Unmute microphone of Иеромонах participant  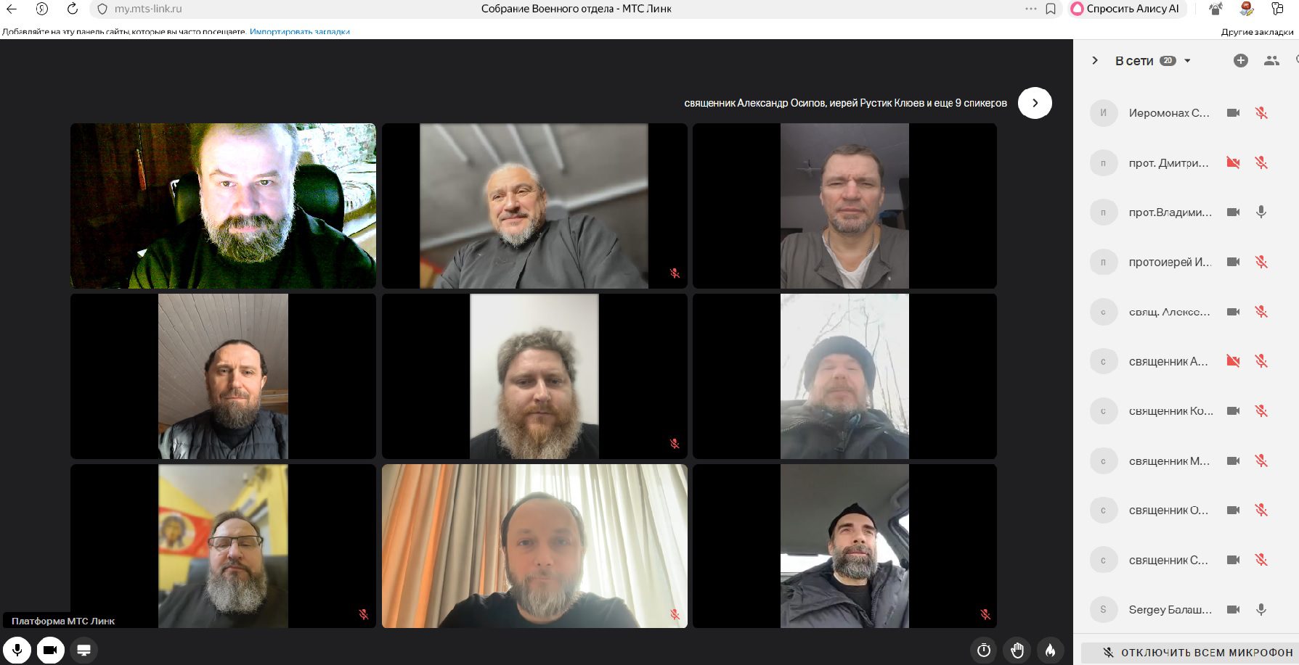click(1261, 113)
